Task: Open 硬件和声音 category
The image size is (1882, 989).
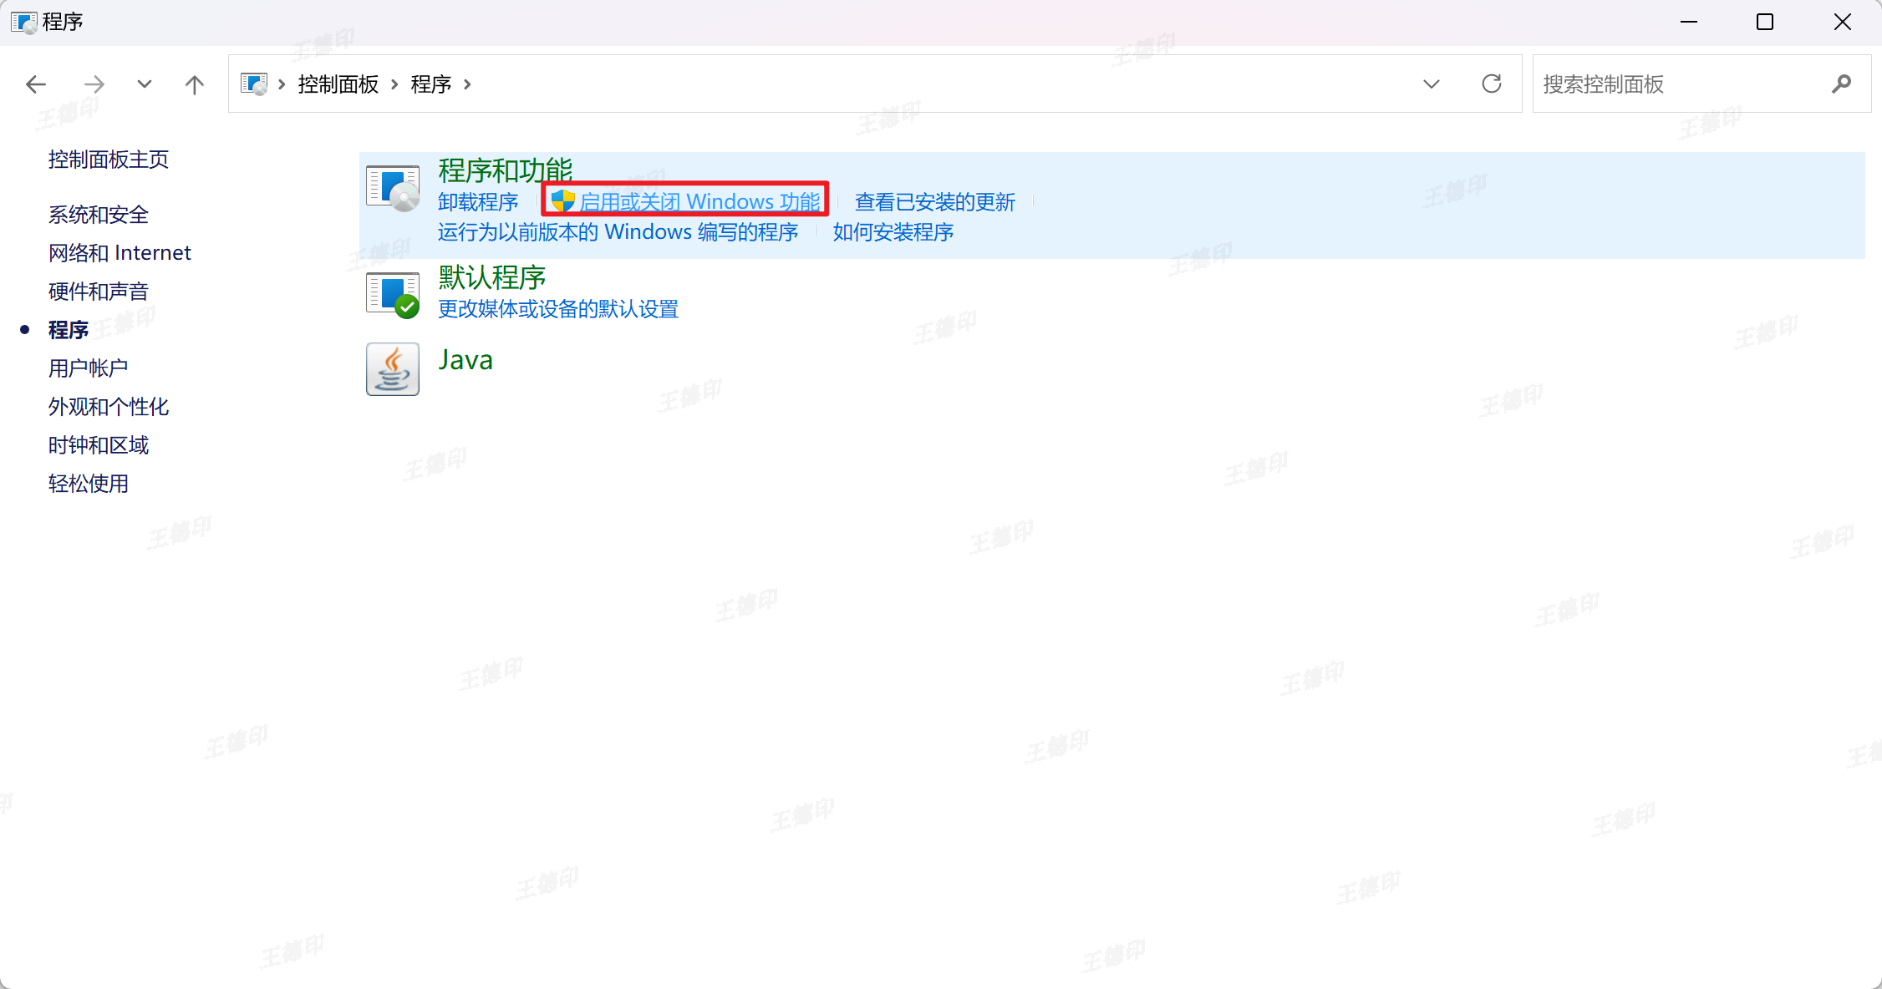Action: coord(99,292)
